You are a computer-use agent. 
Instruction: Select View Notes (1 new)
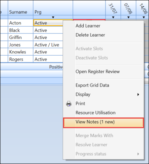coord(104,123)
